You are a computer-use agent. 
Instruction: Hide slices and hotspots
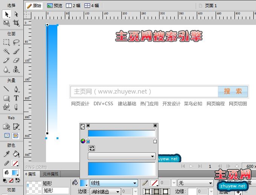[x=7, y=135]
